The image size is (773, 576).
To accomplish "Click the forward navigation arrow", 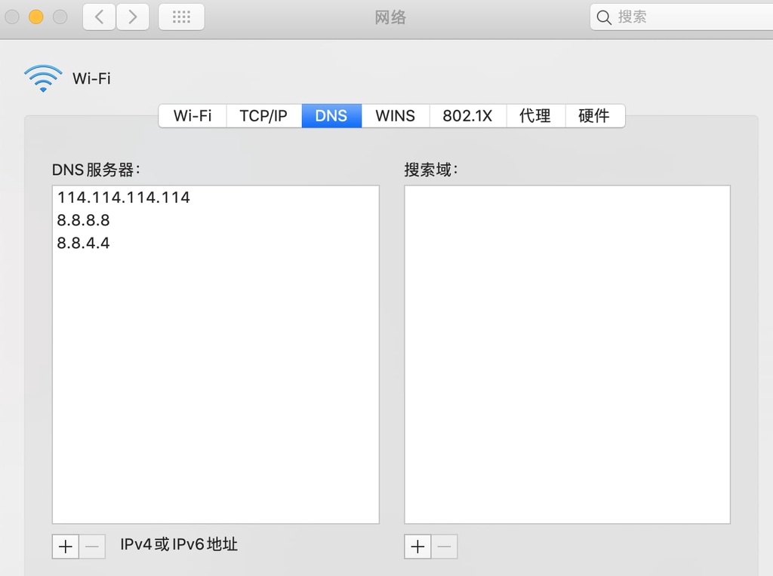I will click(x=133, y=17).
